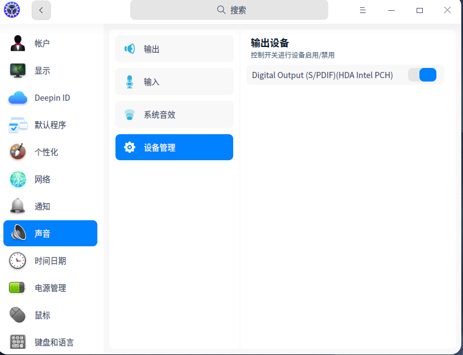Toggle the HDA Intel PCH output switch off
This screenshot has width=463, height=355.
tap(422, 74)
